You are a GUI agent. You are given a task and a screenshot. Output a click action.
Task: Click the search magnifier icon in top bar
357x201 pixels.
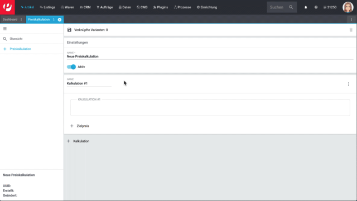pos(291,7)
